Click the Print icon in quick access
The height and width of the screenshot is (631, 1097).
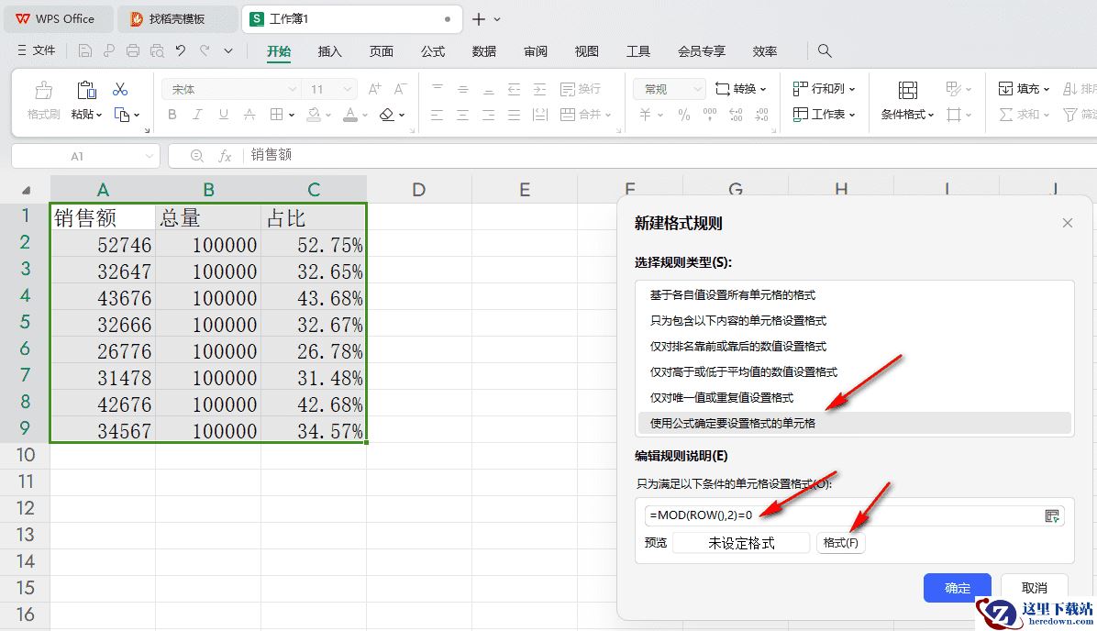tap(133, 51)
